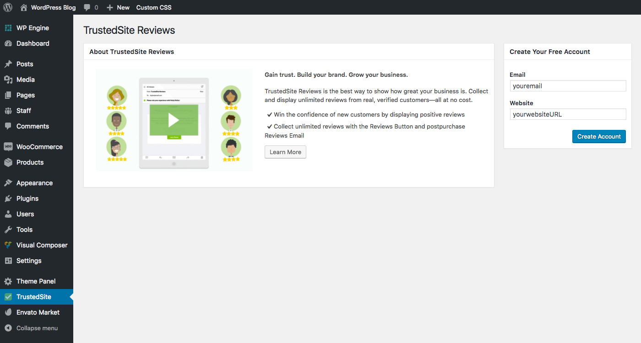This screenshot has height=343, width=641.
Task: Open the Posts menu label
Action: tap(25, 64)
